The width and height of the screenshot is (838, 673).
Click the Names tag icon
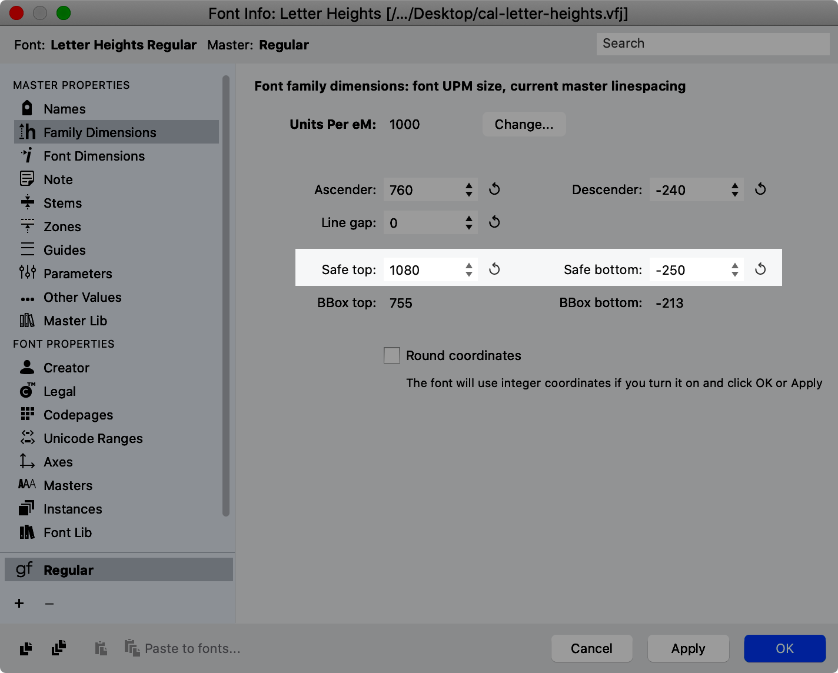27,108
